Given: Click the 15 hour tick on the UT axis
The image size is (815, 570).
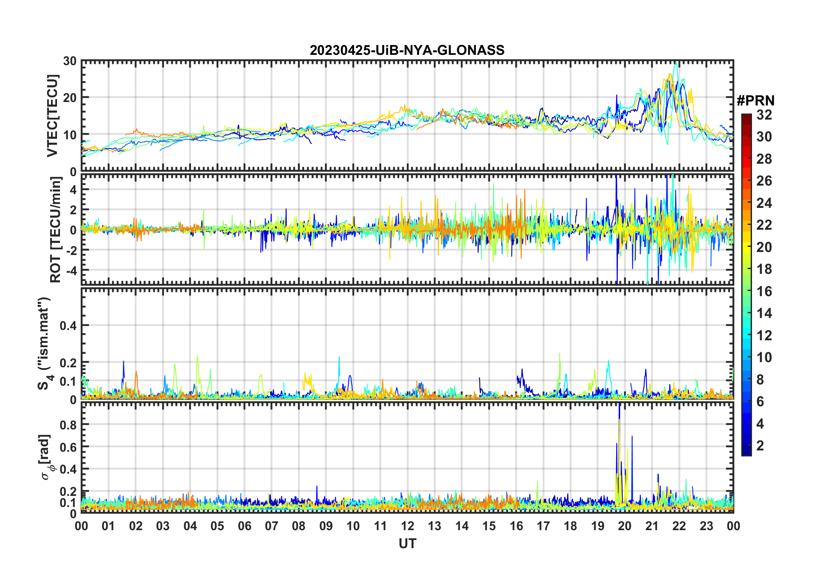Looking at the screenshot, I should point(489,526).
